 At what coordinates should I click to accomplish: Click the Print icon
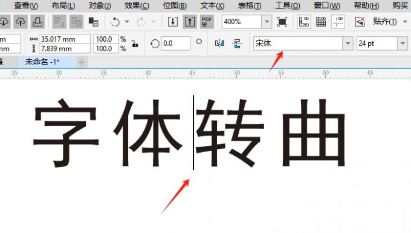click(37, 22)
